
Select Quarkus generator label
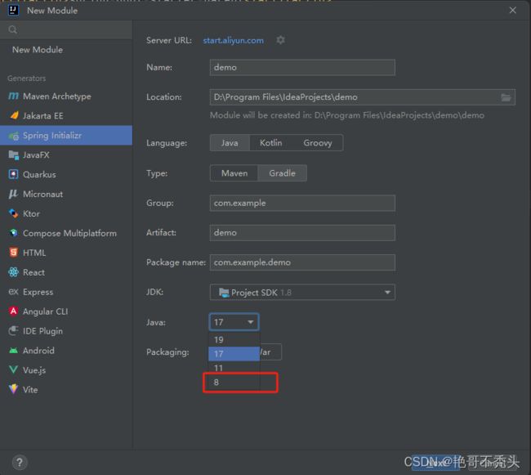click(x=39, y=174)
